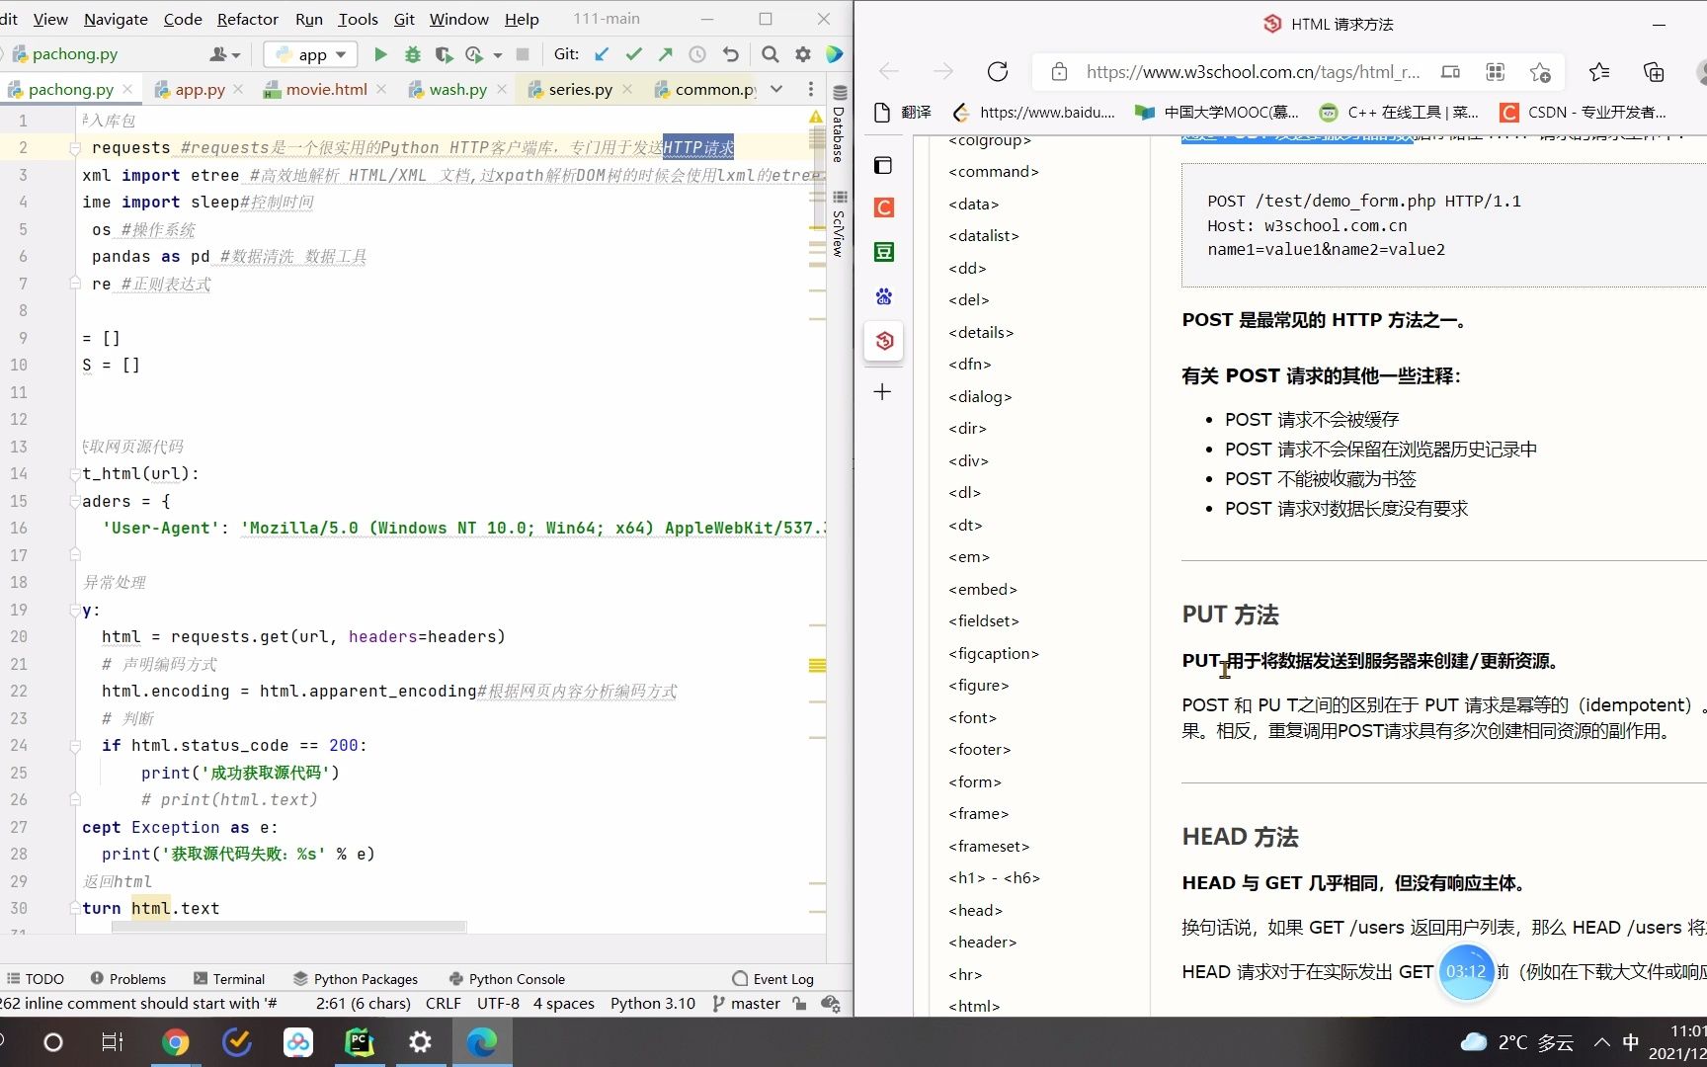Stop the running process square button
This screenshot has width=1707, height=1067.
[523, 54]
